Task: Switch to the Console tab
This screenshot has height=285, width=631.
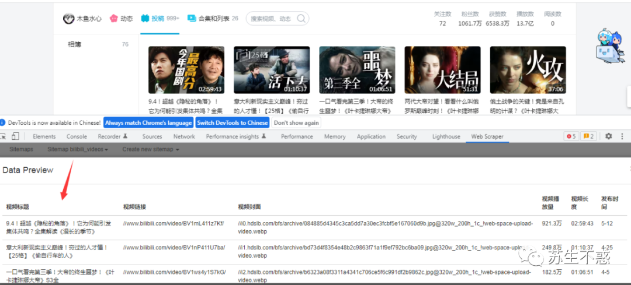Action: pyautogui.click(x=77, y=136)
